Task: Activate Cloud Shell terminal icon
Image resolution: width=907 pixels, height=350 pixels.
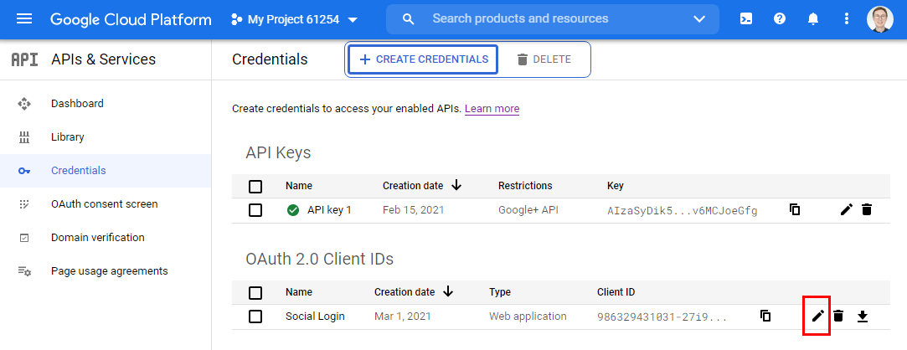Action: click(x=746, y=19)
